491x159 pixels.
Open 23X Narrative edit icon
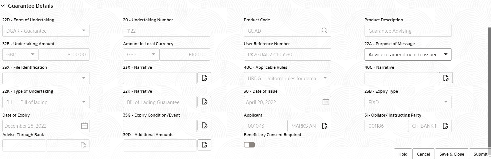(x=204, y=78)
